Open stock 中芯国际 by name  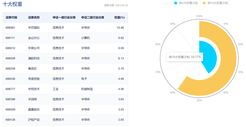point(34,28)
